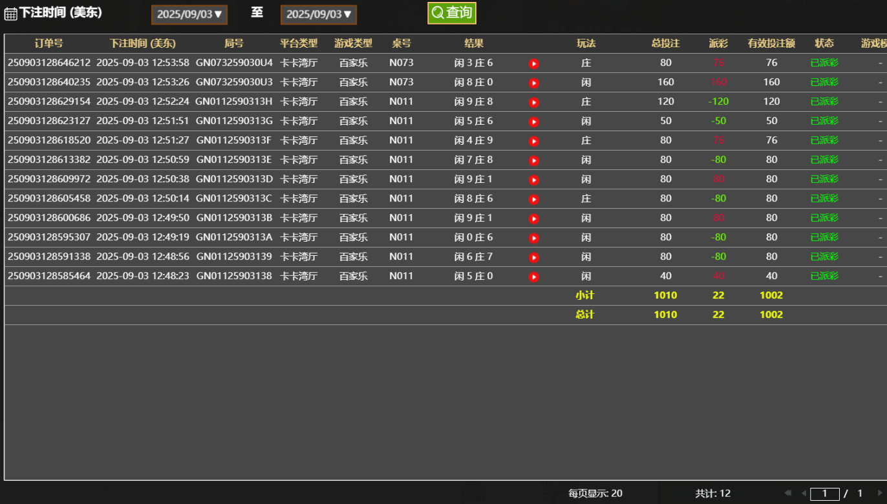The image size is (887, 504).
Task: Go to the previous page arrow
Action: pos(804,493)
